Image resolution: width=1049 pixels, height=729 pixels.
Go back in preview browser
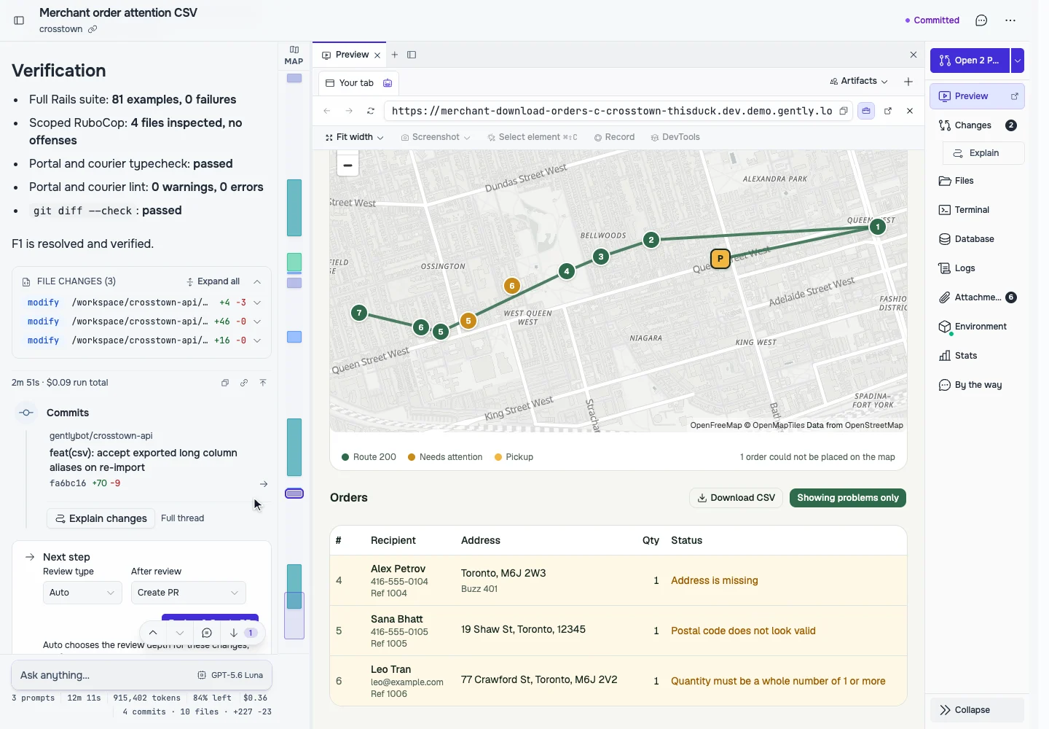(x=327, y=111)
